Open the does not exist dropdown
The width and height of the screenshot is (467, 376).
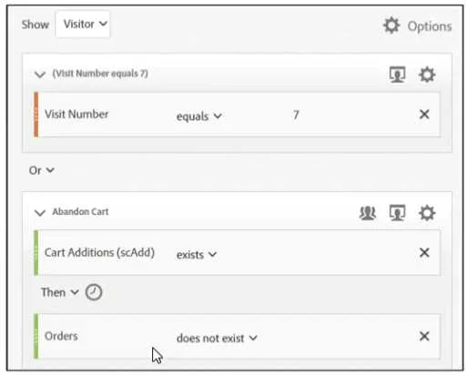tap(217, 338)
